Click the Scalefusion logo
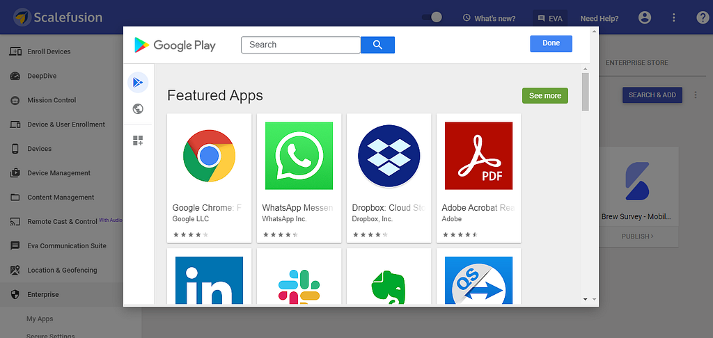This screenshot has width=713, height=338. [58, 17]
